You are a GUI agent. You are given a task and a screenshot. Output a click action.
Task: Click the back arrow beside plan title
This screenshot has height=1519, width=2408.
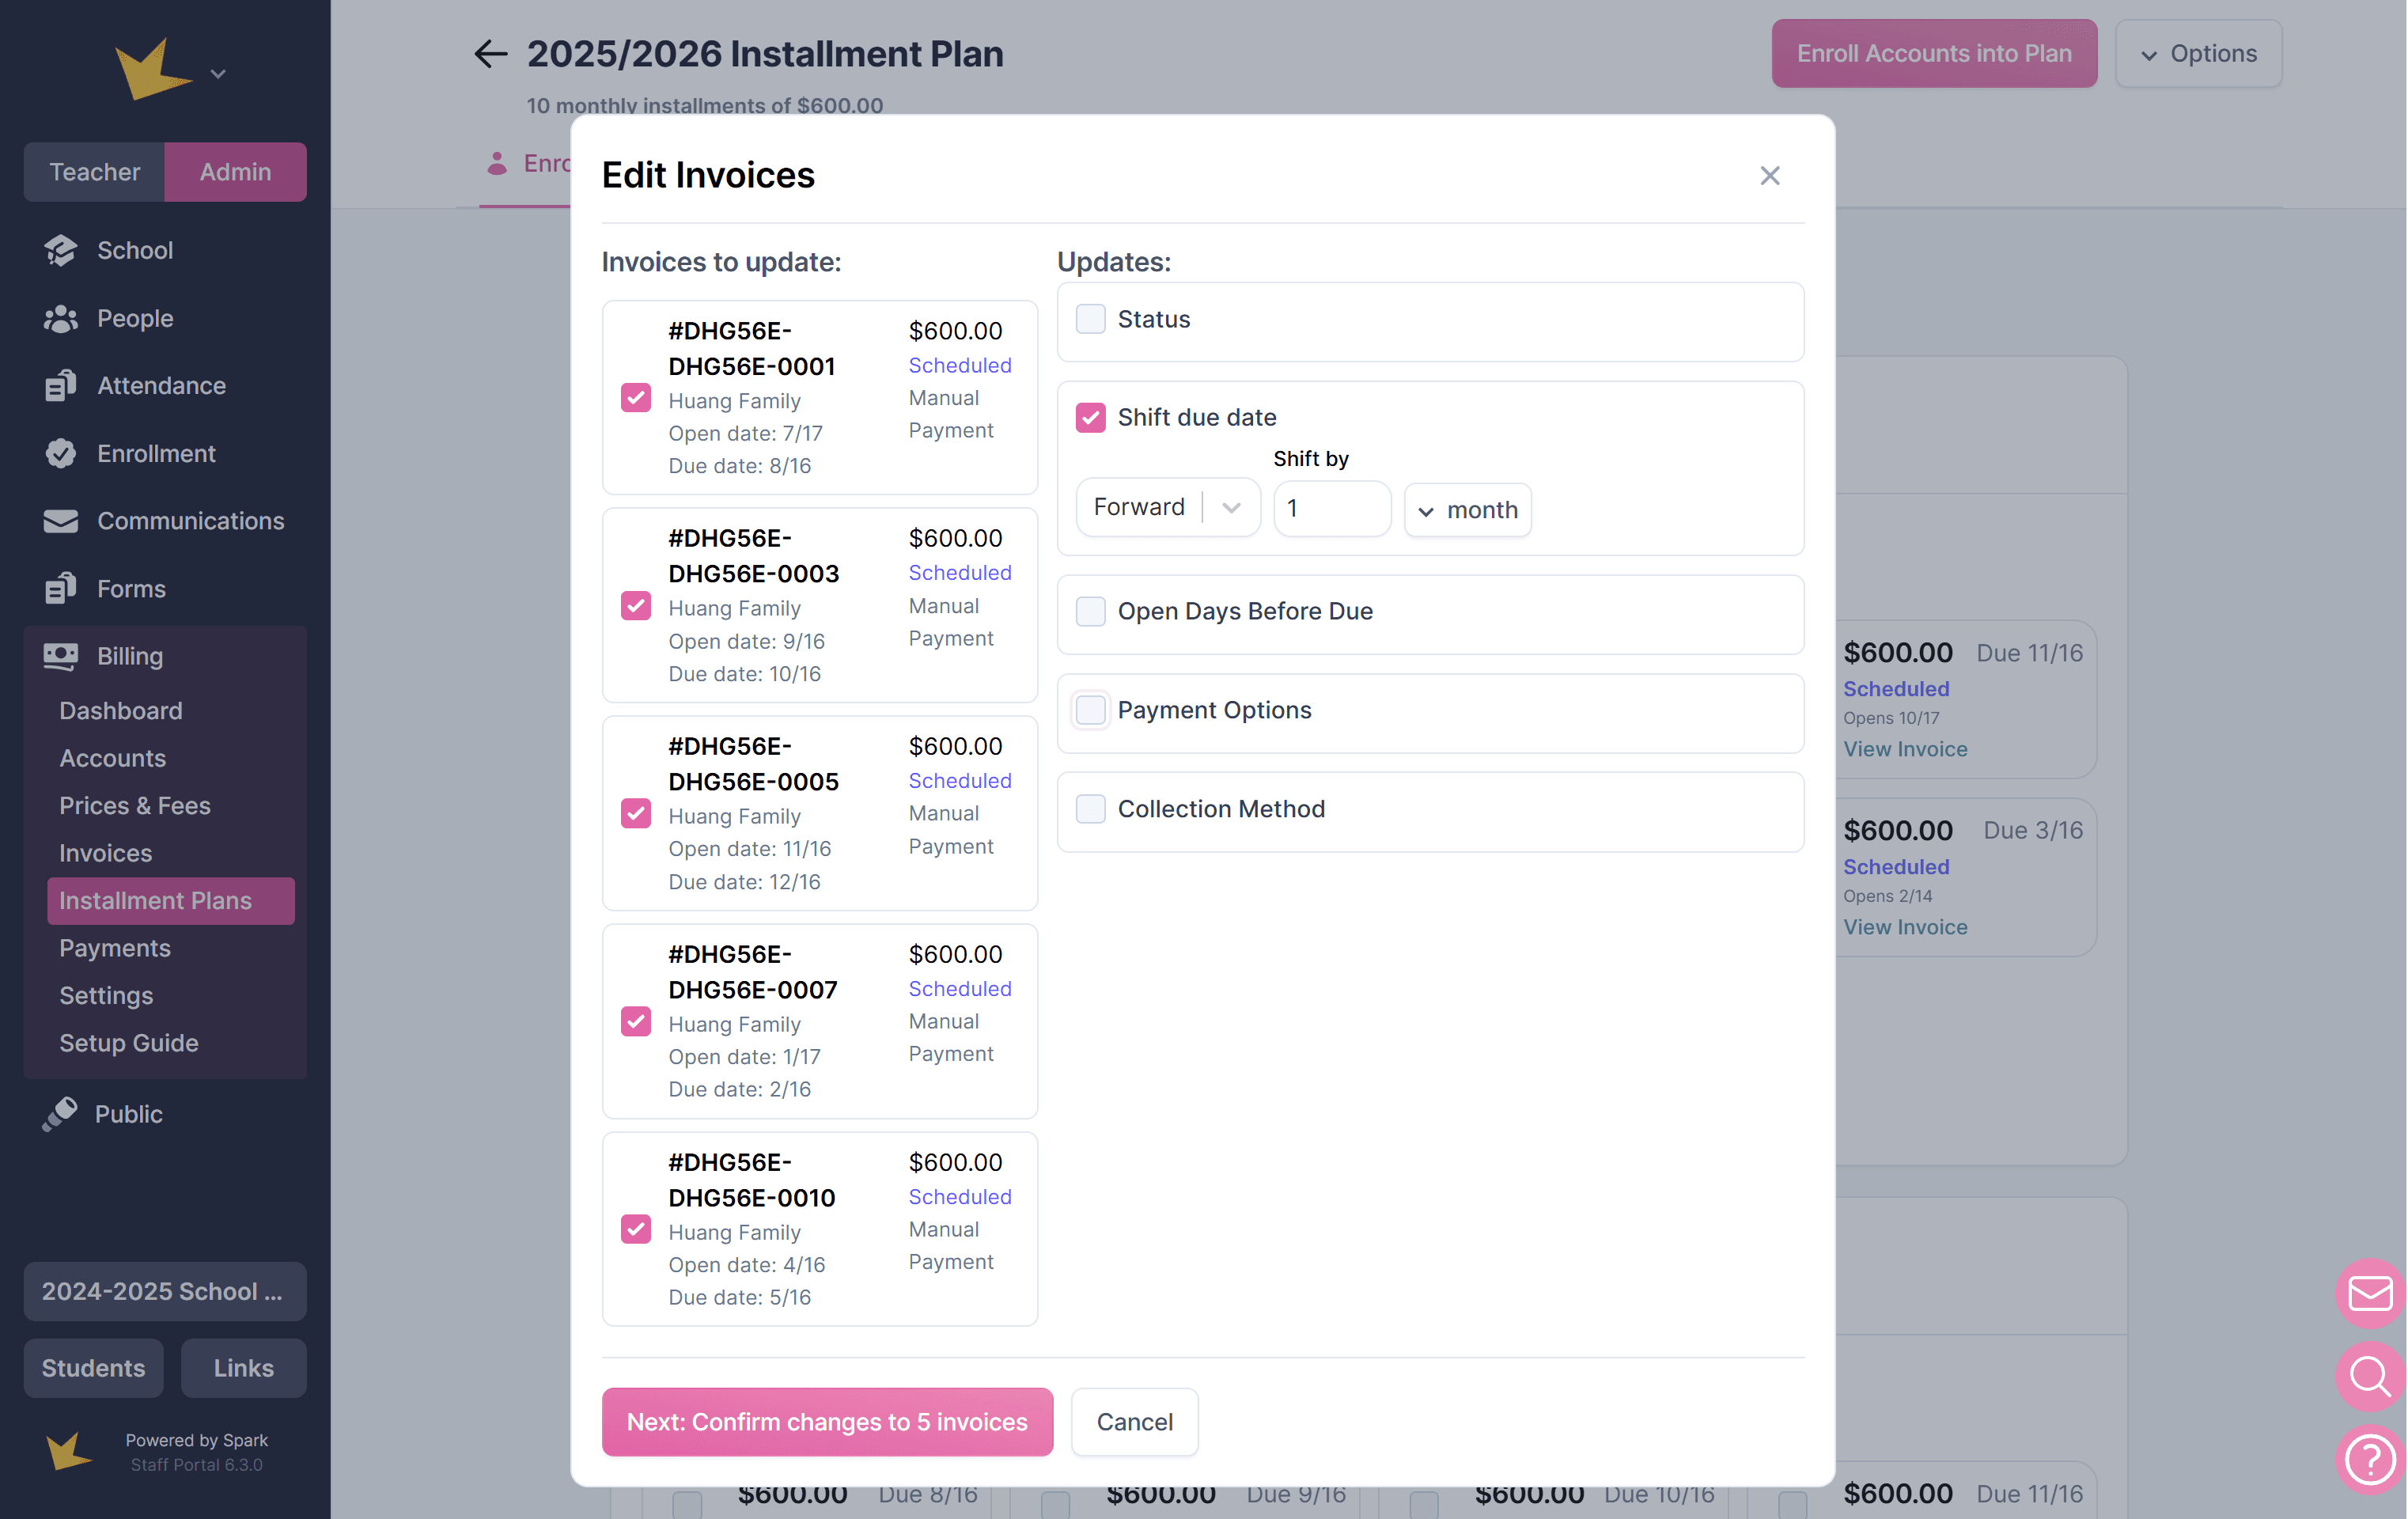490,54
